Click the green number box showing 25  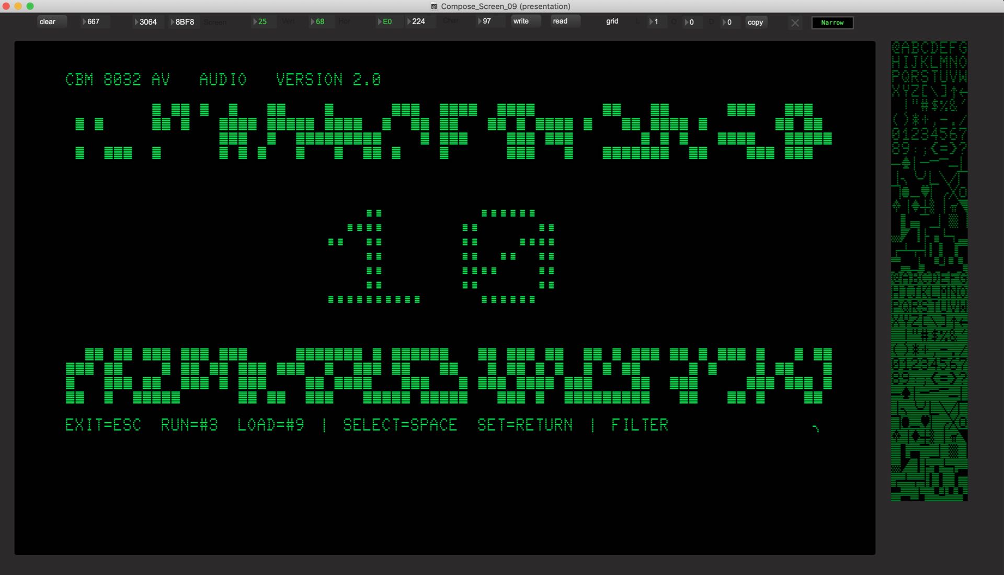(263, 21)
